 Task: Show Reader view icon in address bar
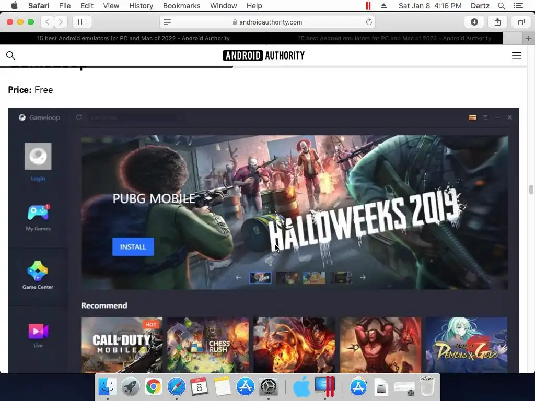click(x=167, y=22)
